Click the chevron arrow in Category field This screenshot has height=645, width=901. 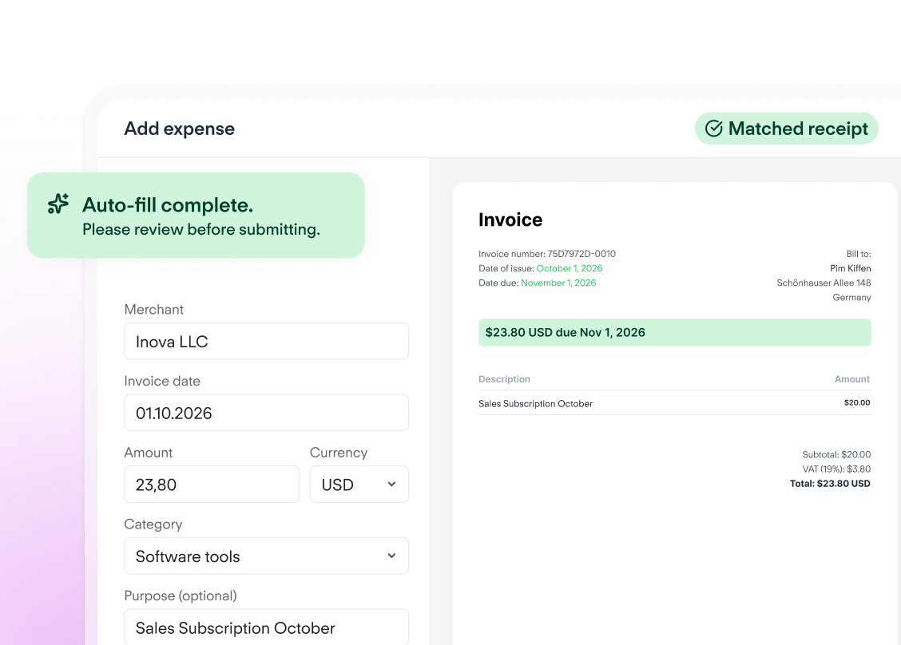tap(392, 556)
